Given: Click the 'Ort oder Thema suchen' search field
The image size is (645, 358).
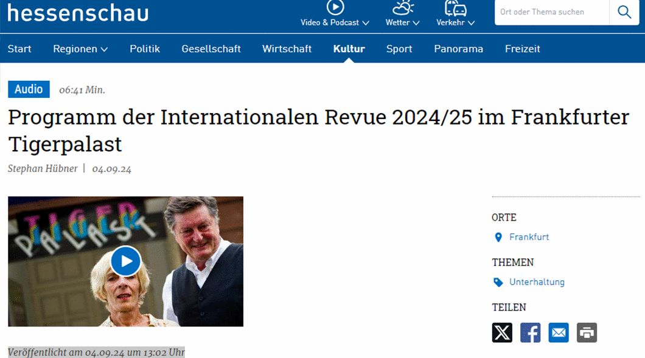Looking at the screenshot, I should (x=552, y=12).
